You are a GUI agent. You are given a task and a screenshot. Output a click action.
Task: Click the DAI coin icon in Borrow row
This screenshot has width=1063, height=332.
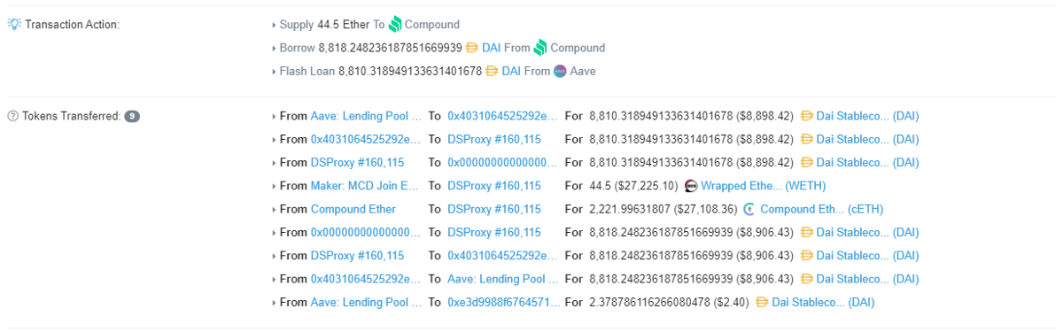[x=472, y=48]
